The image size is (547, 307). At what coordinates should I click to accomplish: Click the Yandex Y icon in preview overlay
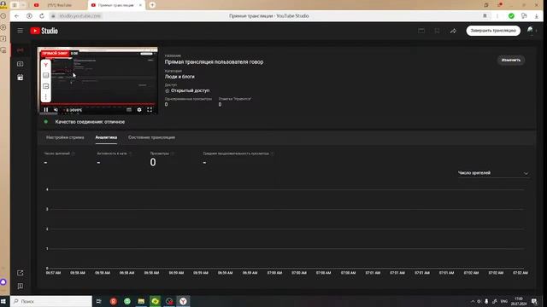click(x=45, y=65)
